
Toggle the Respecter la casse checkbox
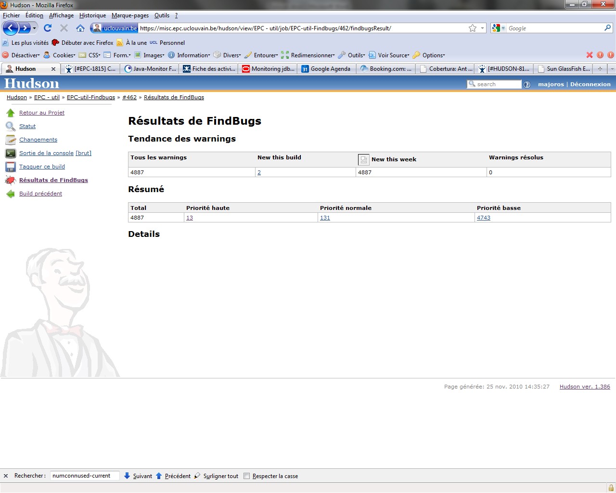(246, 476)
